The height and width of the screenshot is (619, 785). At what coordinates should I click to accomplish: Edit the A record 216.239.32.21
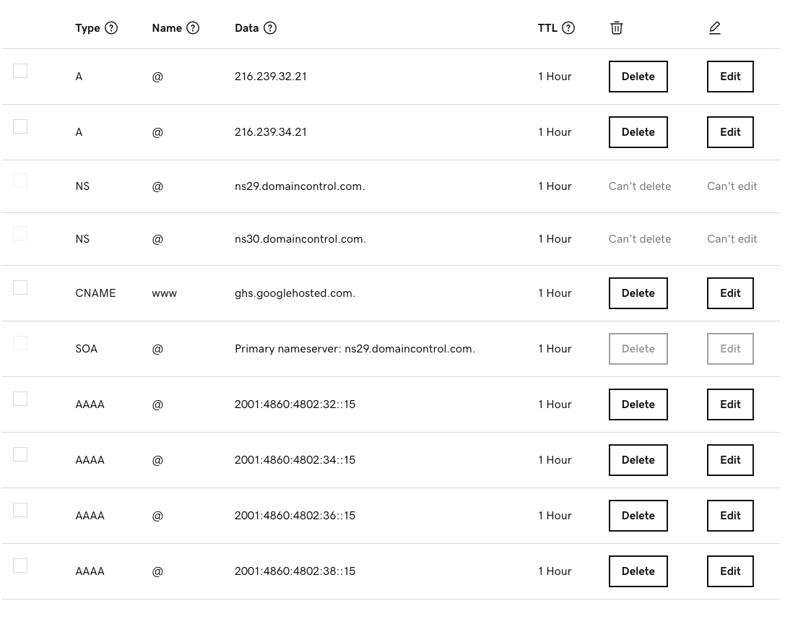point(730,77)
